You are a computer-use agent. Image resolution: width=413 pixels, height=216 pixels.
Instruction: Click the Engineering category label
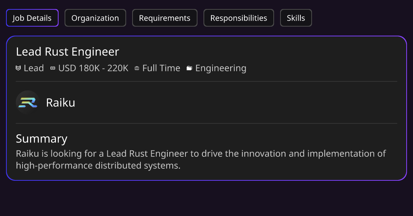coord(221,68)
